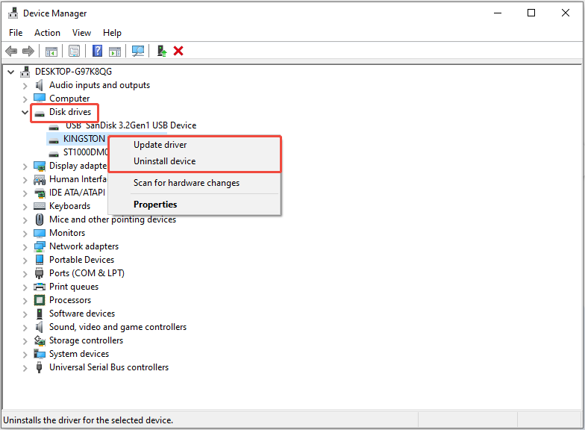Select the Processors label
The width and height of the screenshot is (585, 430).
point(70,300)
